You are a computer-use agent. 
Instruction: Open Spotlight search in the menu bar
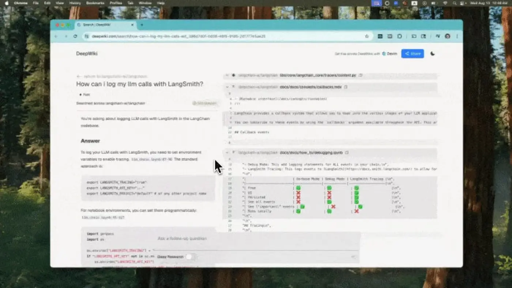[x=454, y=3]
